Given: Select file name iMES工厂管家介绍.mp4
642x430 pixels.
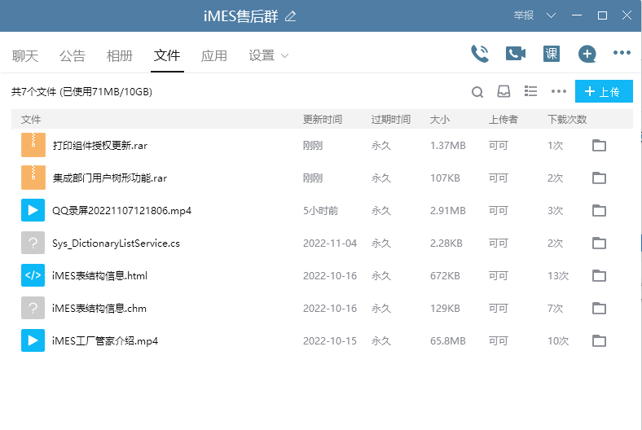Looking at the screenshot, I should [x=105, y=340].
